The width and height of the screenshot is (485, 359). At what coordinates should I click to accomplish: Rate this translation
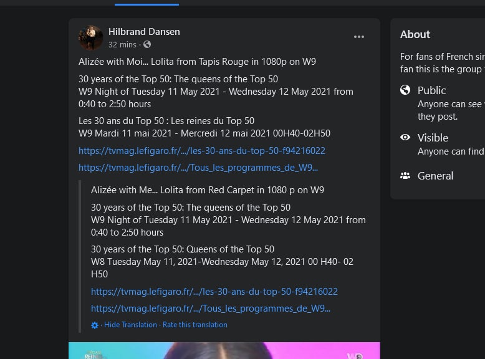pos(195,325)
